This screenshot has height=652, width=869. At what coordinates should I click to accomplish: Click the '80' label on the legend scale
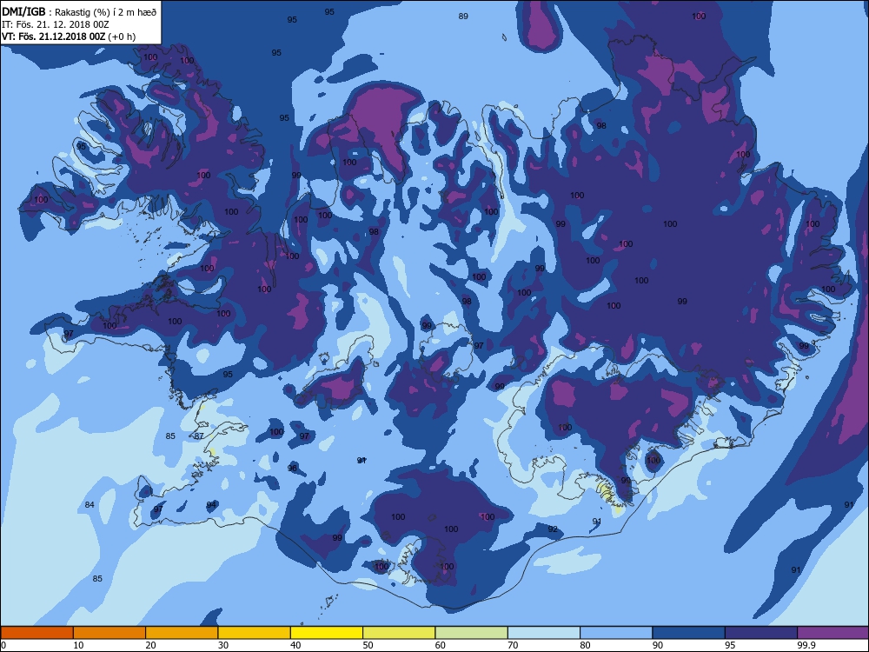coord(585,645)
